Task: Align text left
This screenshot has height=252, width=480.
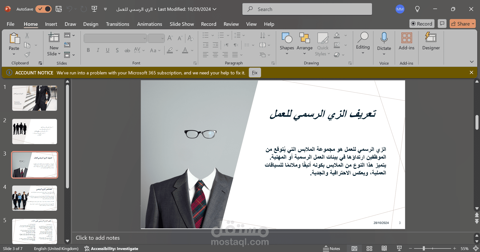Action: (206, 55)
